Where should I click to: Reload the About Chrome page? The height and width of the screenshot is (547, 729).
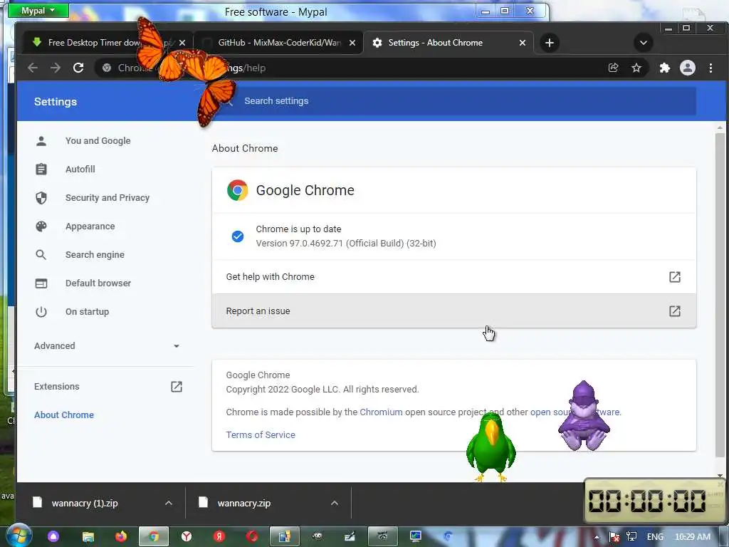(x=78, y=68)
